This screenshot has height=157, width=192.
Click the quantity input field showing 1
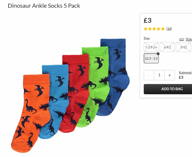tap(159, 75)
